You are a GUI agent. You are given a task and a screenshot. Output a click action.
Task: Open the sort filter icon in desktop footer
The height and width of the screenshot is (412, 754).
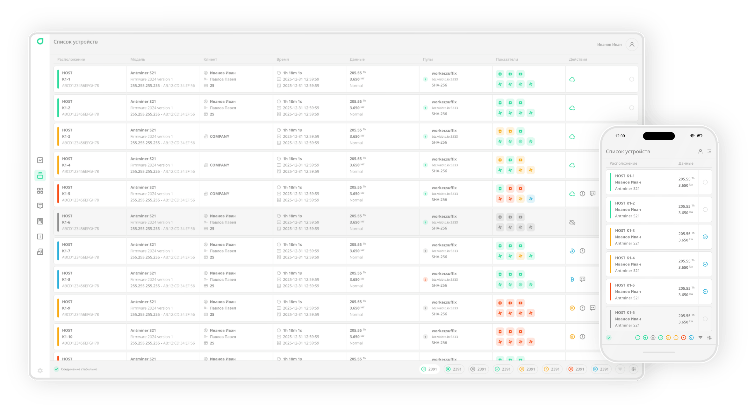click(620, 369)
